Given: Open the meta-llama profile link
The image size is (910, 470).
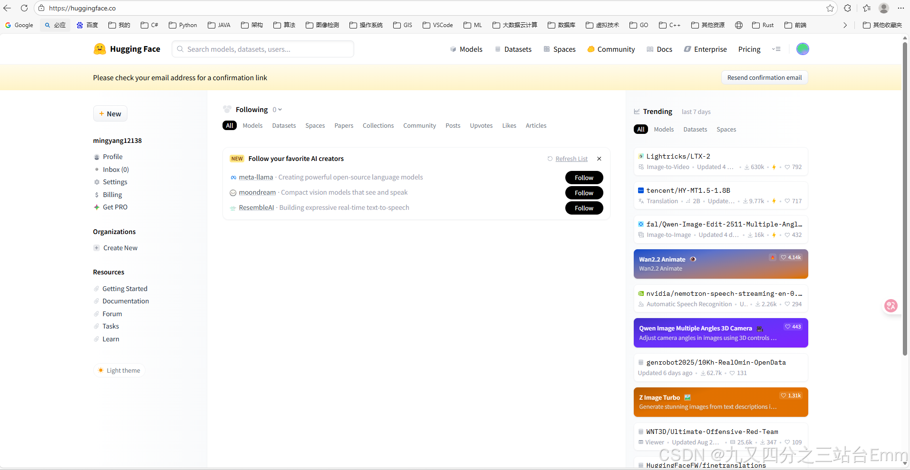Looking at the screenshot, I should (x=256, y=177).
